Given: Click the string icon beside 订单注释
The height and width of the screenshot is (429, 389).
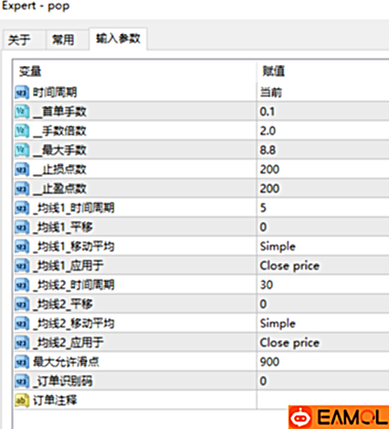Looking at the screenshot, I should (22, 401).
